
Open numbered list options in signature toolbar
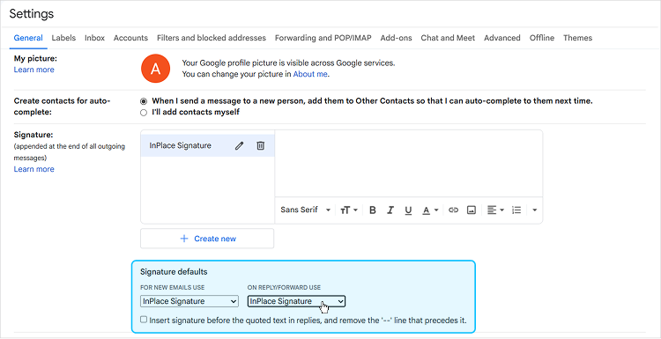[516, 210]
